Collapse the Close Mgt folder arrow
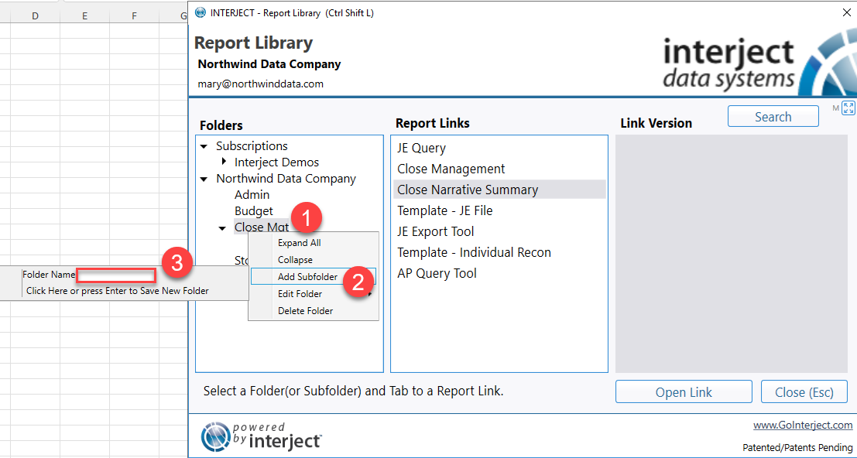 click(222, 228)
